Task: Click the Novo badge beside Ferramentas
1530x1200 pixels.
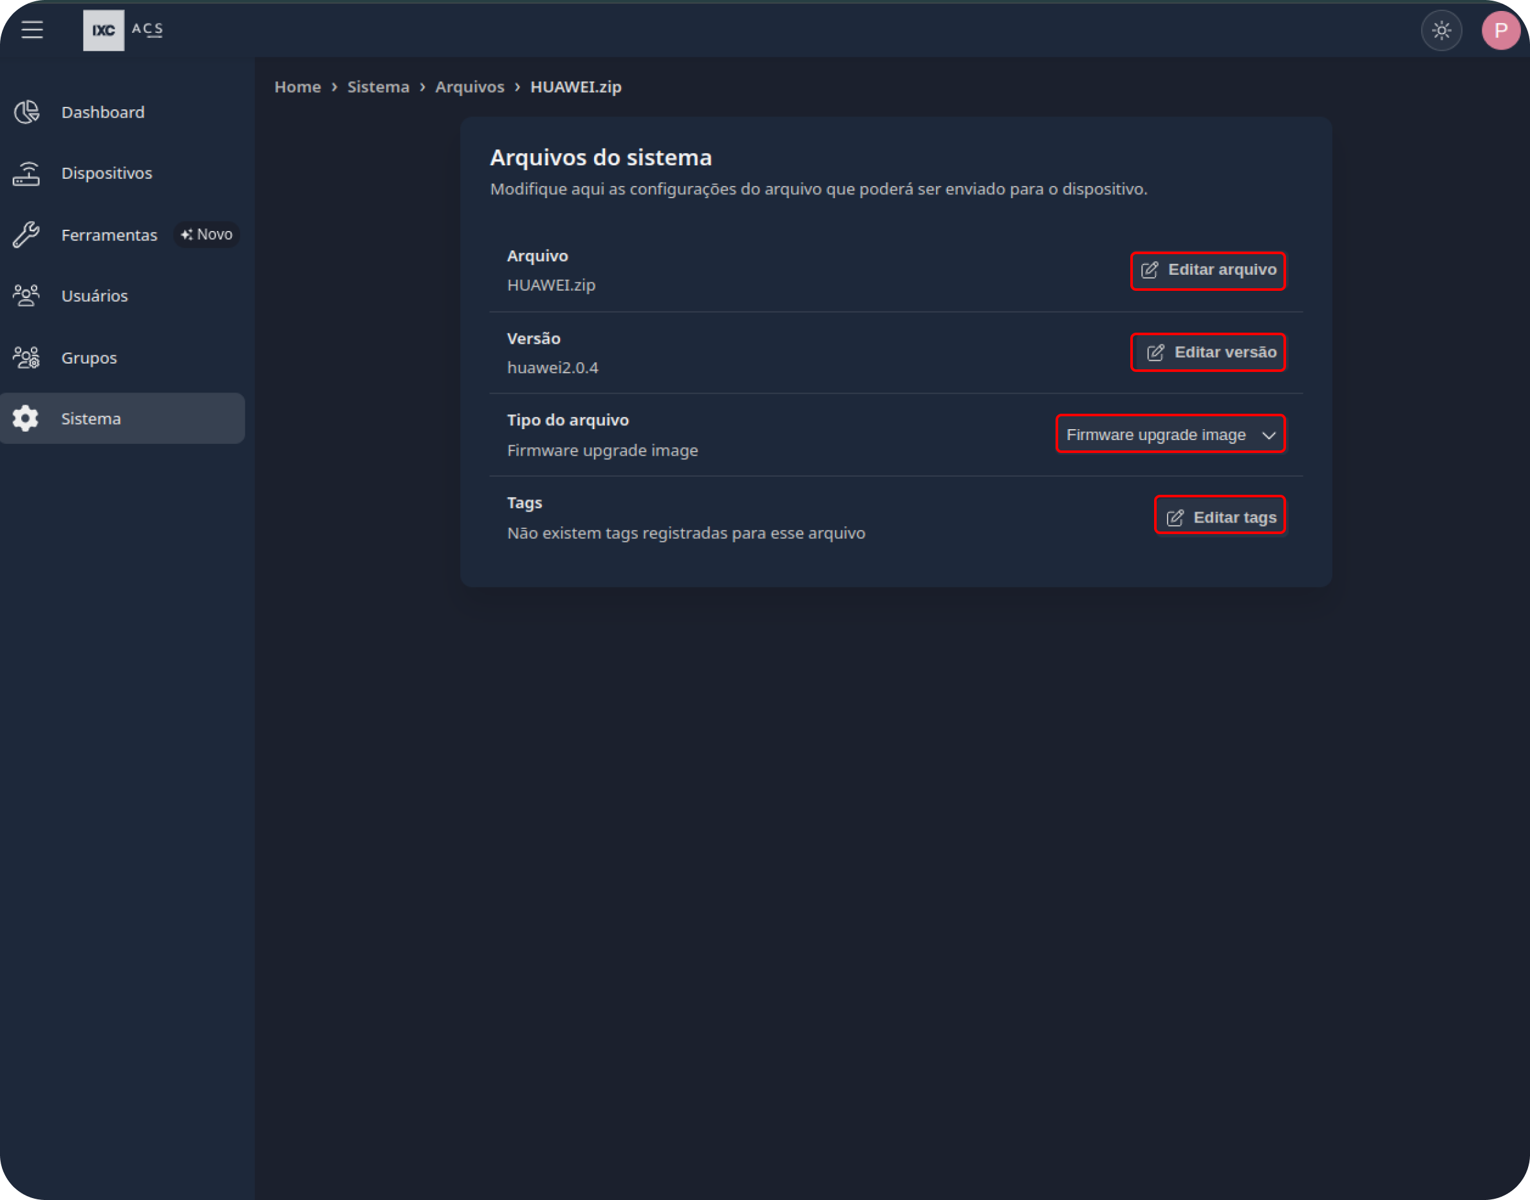Action: coord(207,235)
